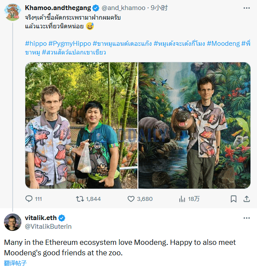Image resolution: width=257 pixels, height=271 pixels.
Task: Open more options on Khamoo.andthegang post
Action: click(247, 8)
